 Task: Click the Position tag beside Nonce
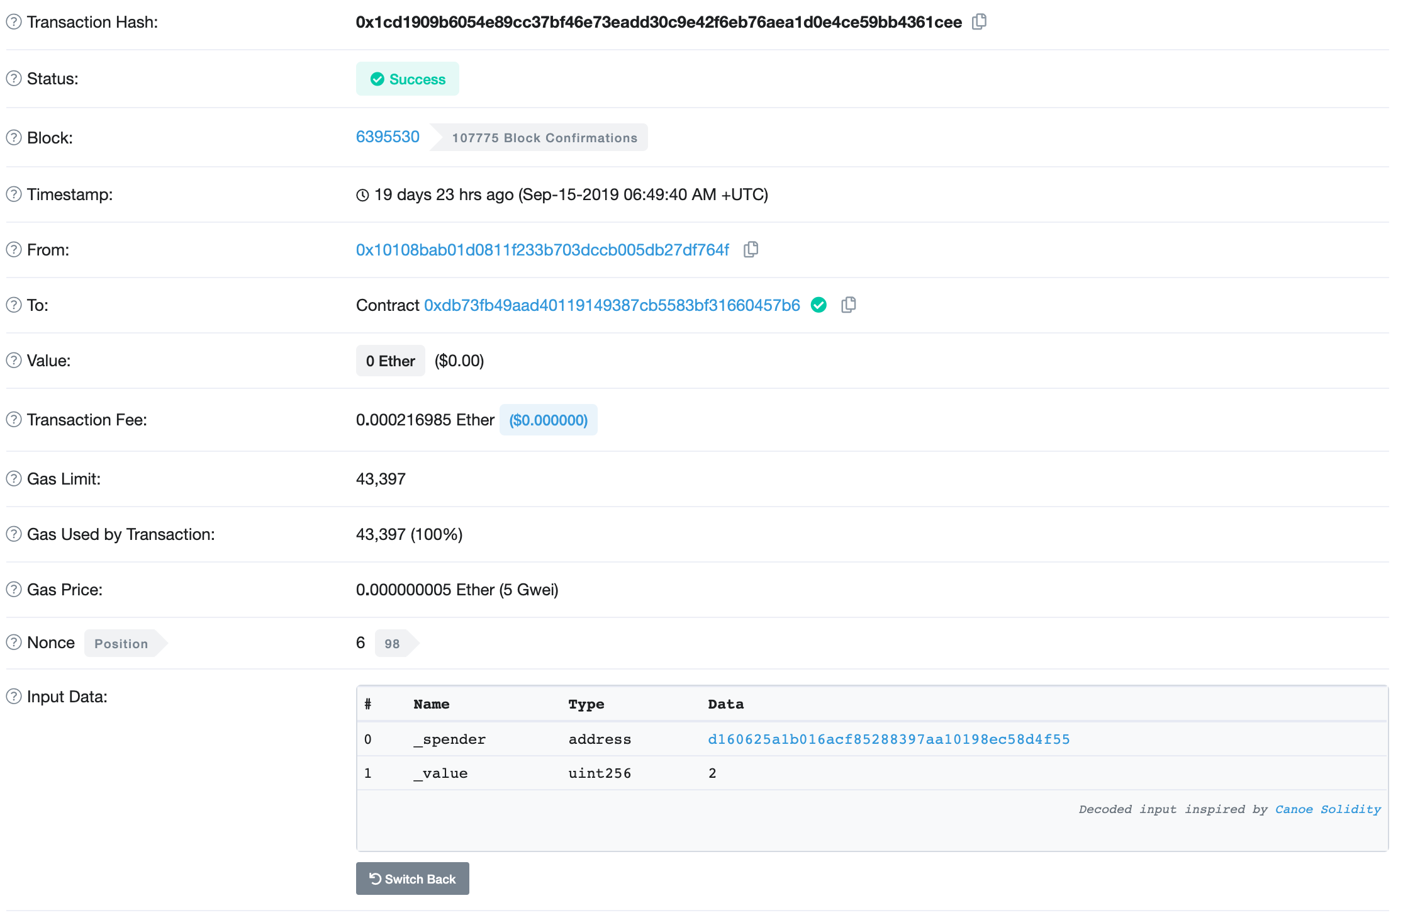(121, 644)
